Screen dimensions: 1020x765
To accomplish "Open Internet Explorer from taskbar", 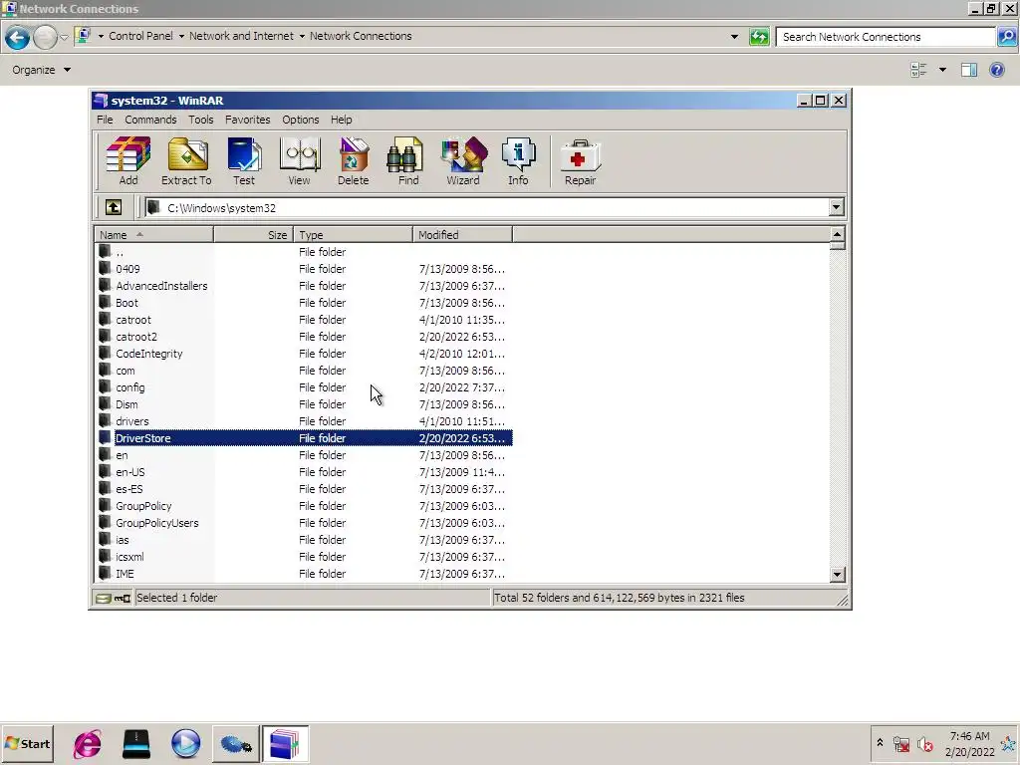I will 88,743.
